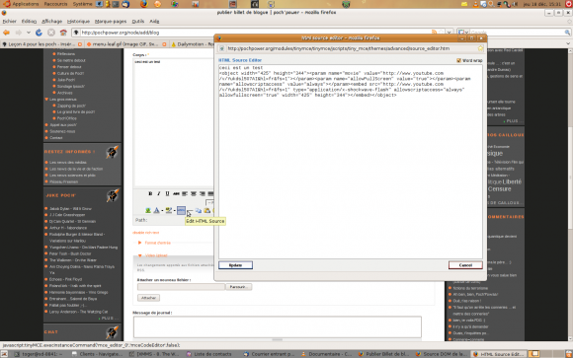Open the Contact sidebar link

[56, 138]
